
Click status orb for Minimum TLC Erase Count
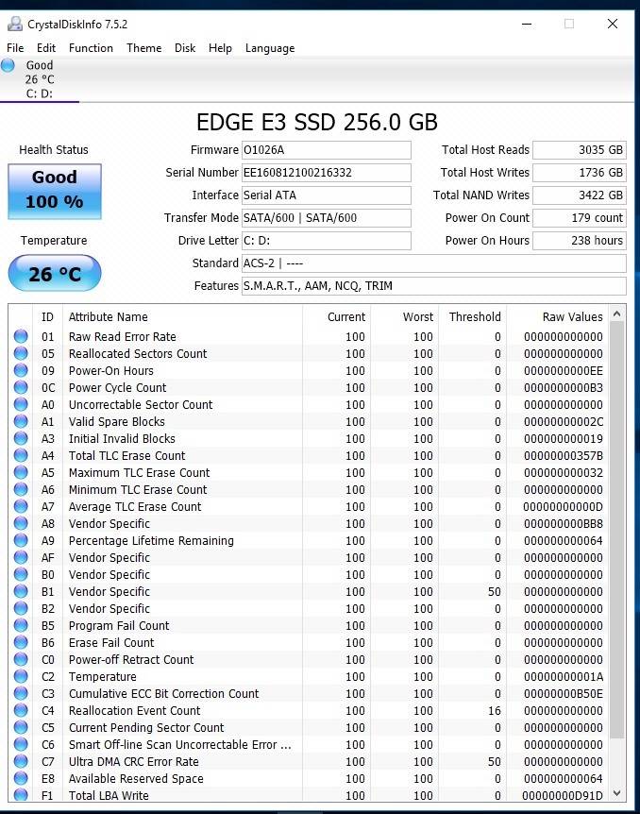coord(21,489)
